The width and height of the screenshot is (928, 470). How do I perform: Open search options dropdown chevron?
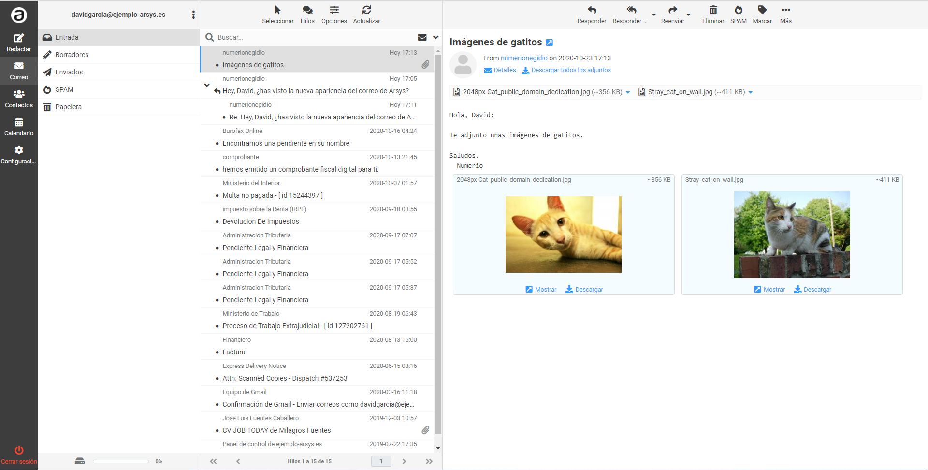[435, 37]
